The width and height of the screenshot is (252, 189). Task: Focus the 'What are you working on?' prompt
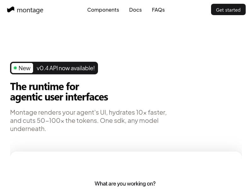[x=125, y=184]
